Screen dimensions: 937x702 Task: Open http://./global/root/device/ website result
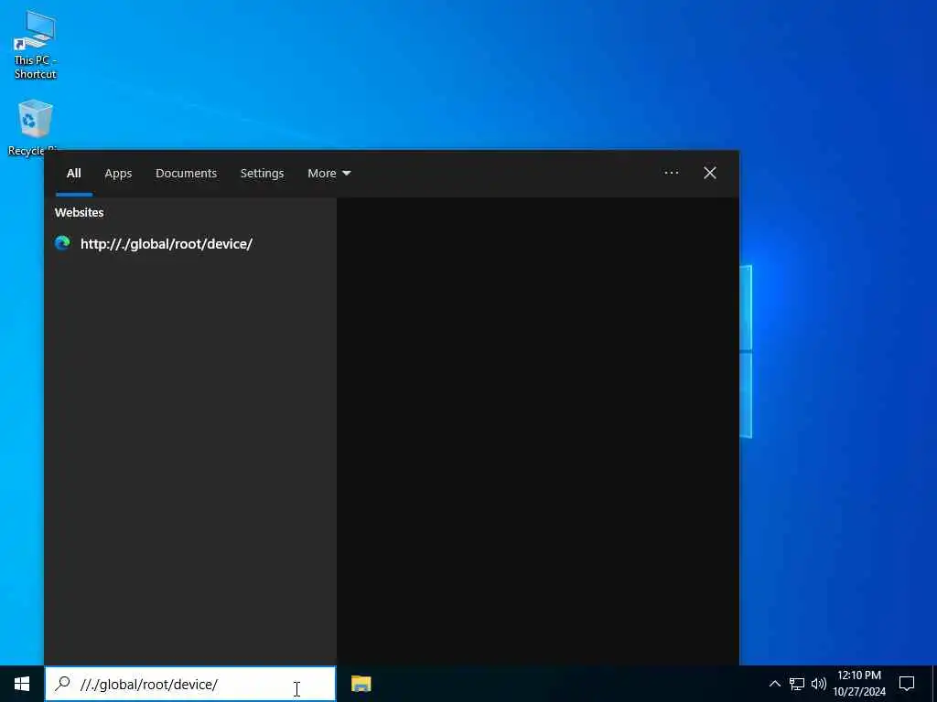[x=190, y=243]
